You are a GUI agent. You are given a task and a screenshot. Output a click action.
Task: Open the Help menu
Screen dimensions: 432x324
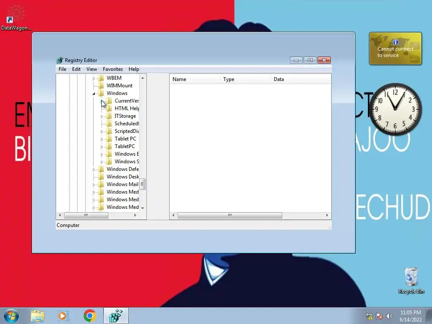click(x=134, y=69)
